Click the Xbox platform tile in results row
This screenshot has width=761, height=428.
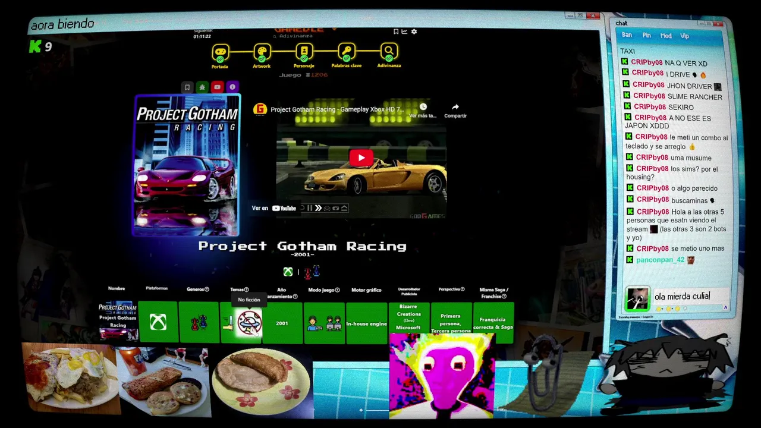click(x=158, y=323)
